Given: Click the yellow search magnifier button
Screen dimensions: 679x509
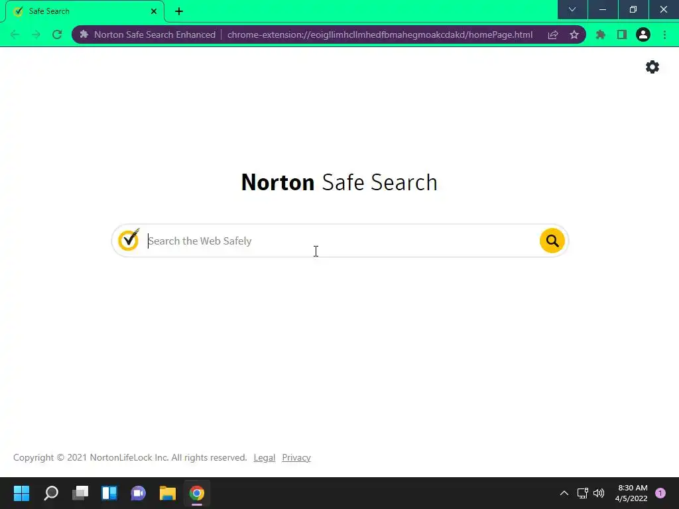Looking at the screenshot, I should [x=552, y=241].
